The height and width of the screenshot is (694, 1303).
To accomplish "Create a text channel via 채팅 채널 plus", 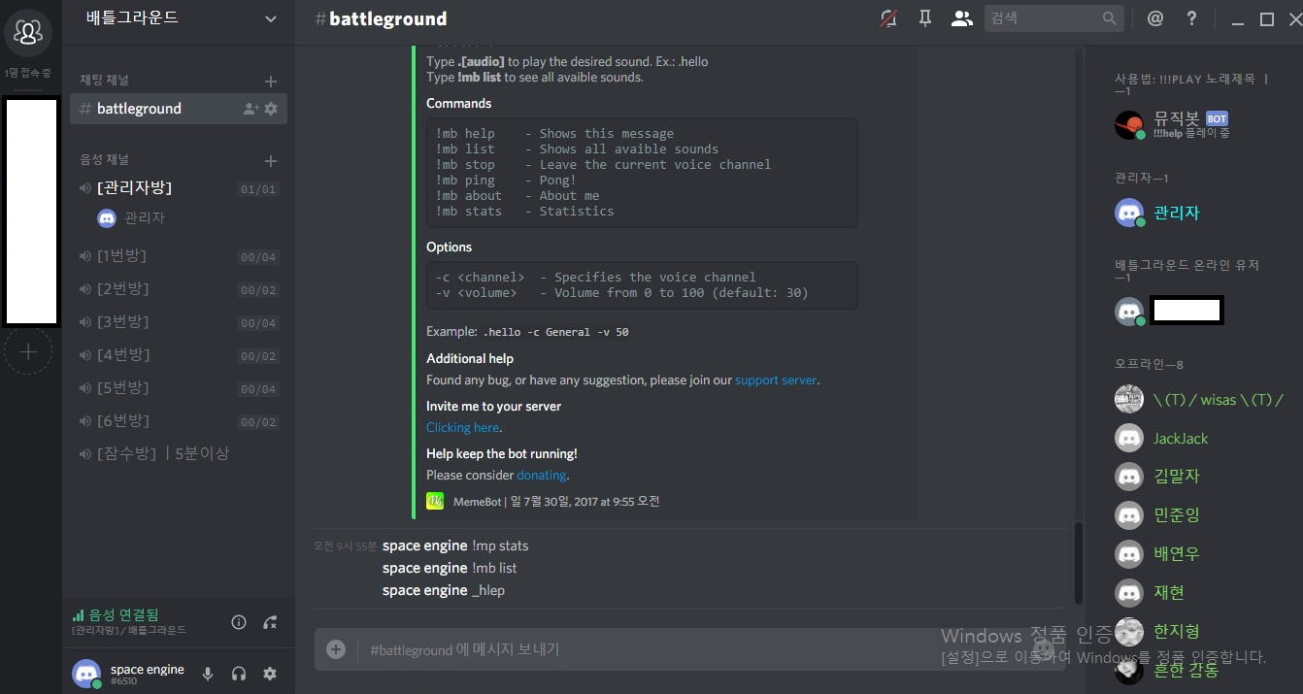I will 271,82.
